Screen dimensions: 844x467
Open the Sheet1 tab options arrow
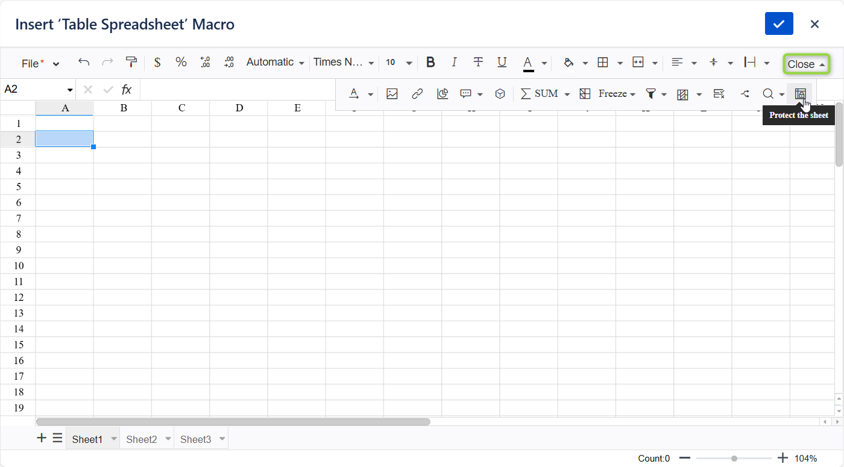pos(114,439)
